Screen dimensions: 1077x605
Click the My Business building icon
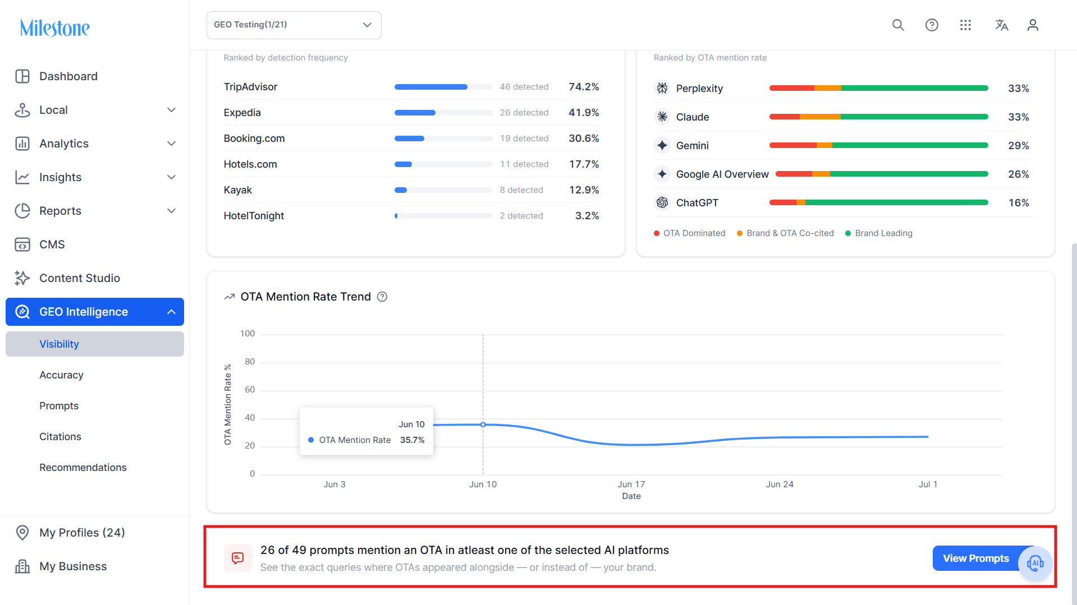[x=22, y=566]
